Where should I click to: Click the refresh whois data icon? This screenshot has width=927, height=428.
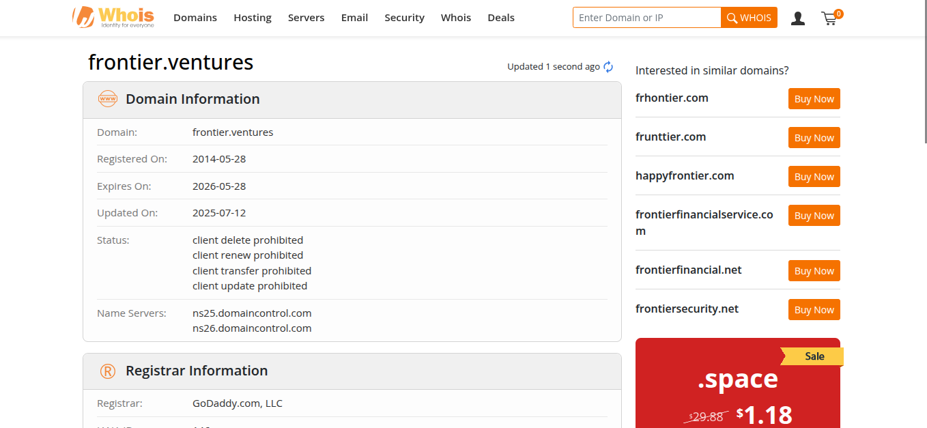608,67
